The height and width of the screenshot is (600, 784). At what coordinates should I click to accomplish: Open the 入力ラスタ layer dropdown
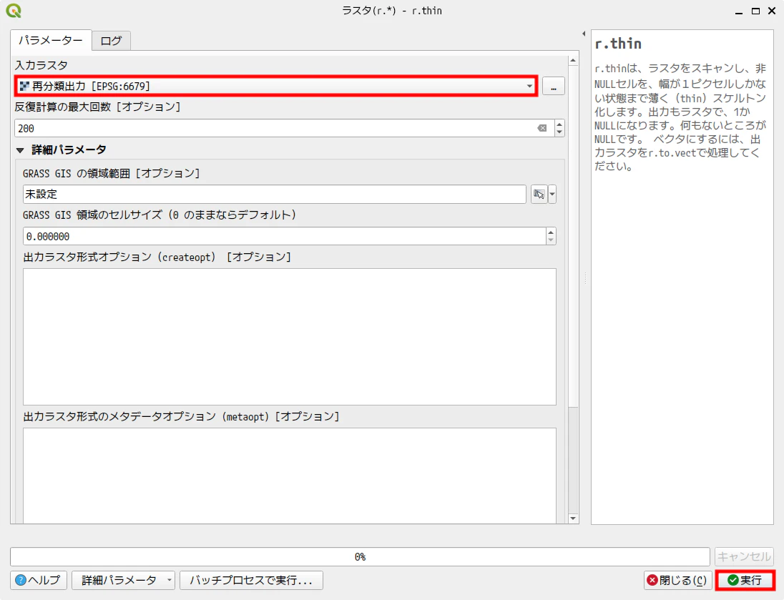276,86
